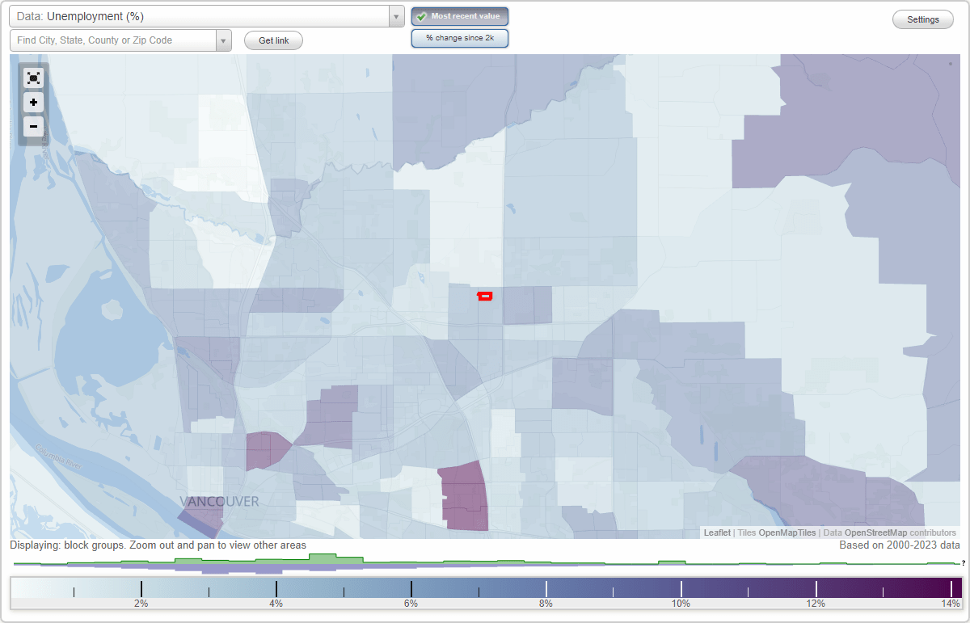Click the color scale legend near 6%
The width and height of the screenshot is (970, 623).
click(411, 589)
